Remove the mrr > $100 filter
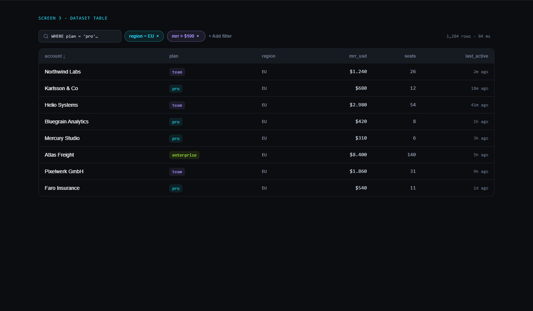 click(198, 36)
